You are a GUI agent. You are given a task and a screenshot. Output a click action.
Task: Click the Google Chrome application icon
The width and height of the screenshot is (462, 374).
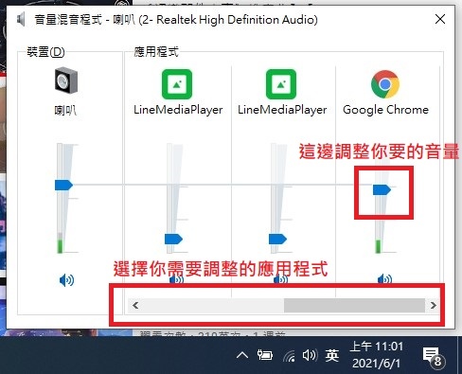pyautogui.click(x=385, y=84)
